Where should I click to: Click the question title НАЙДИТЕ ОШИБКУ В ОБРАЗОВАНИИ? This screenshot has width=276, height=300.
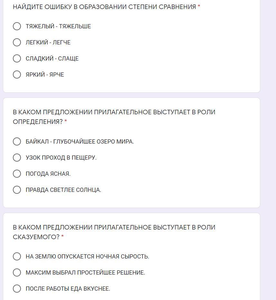pyautogui.click(x=104, y=7)
